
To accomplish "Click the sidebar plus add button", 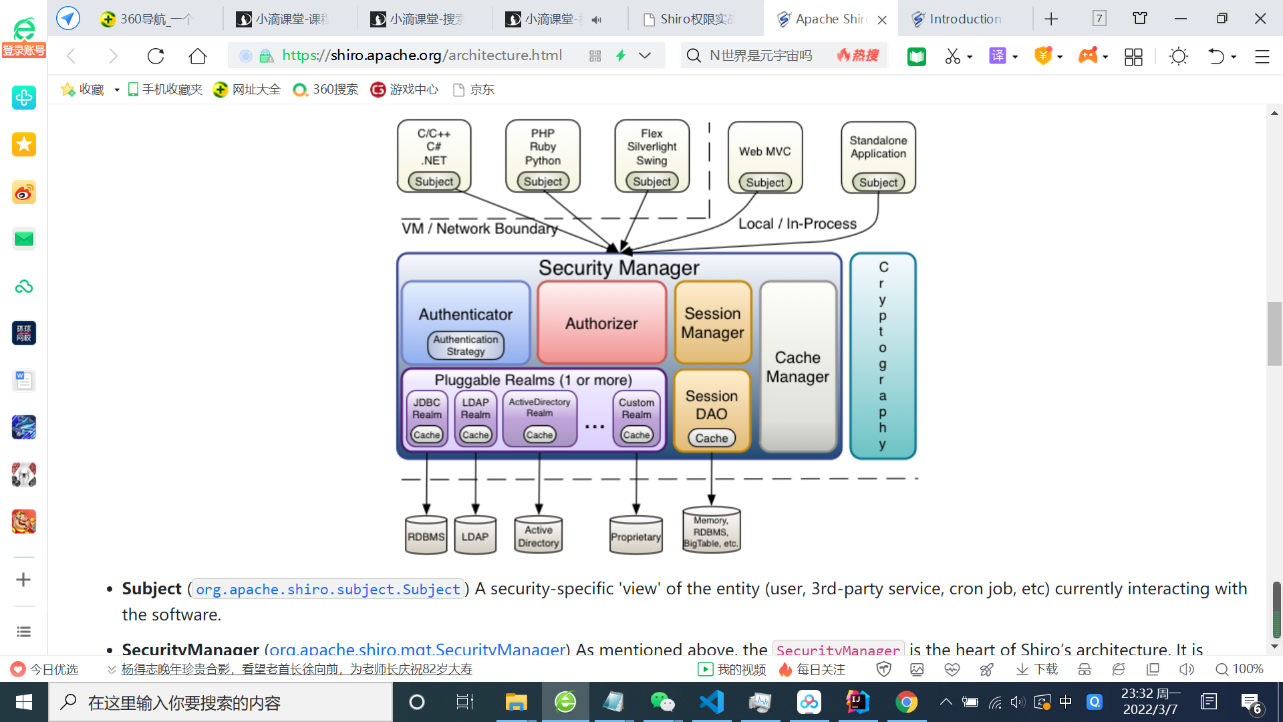I will pos(23,580).
